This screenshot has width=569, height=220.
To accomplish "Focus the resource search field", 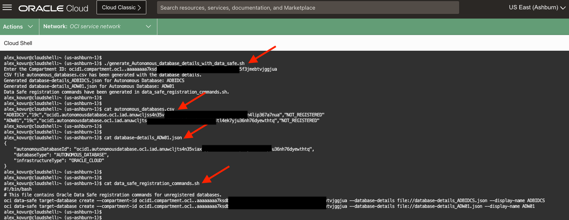I will [x=308, y=7].
